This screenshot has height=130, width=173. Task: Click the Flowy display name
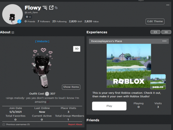click(x=33, y=8)
